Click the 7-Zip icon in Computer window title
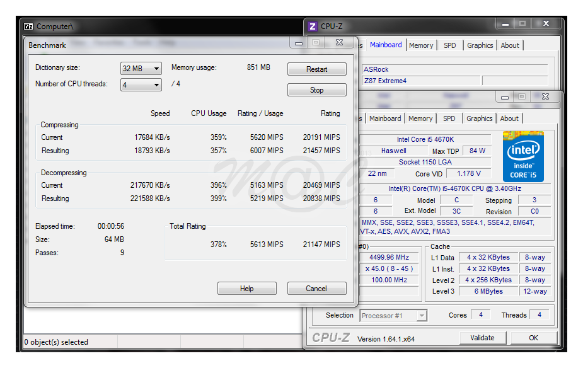 [28, 26]
